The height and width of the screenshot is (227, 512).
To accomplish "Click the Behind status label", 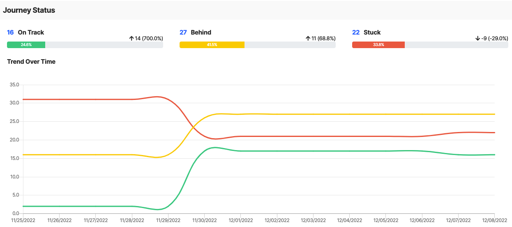I will (x=201, y=32).
